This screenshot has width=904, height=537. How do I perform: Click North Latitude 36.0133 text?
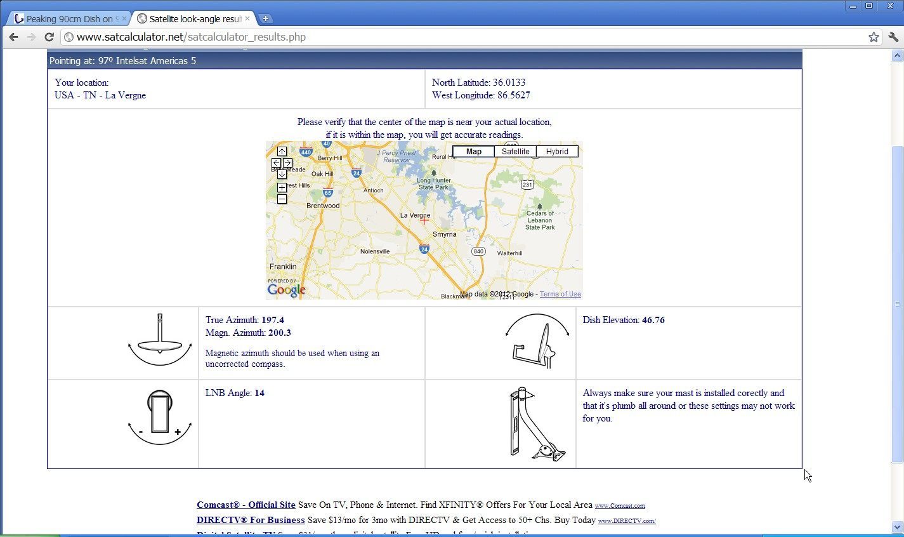click(478, 83)
